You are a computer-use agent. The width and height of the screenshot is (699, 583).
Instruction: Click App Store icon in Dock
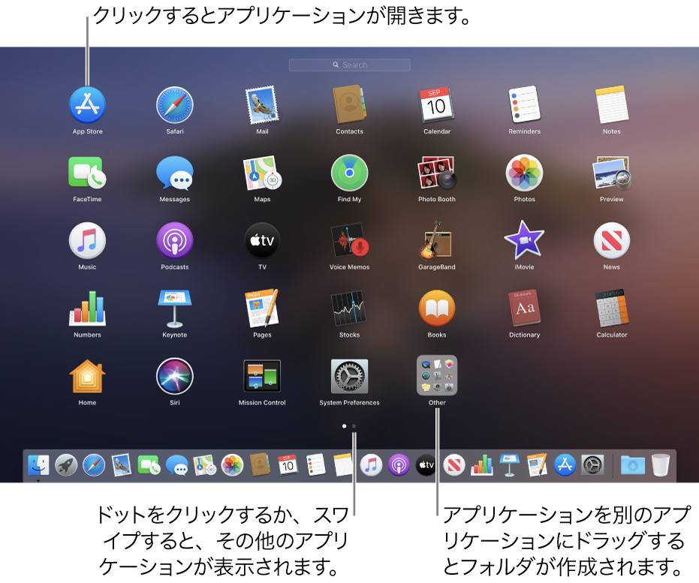[565, 465]
